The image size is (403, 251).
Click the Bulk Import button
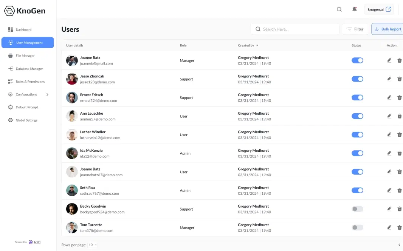pos(387,29)
